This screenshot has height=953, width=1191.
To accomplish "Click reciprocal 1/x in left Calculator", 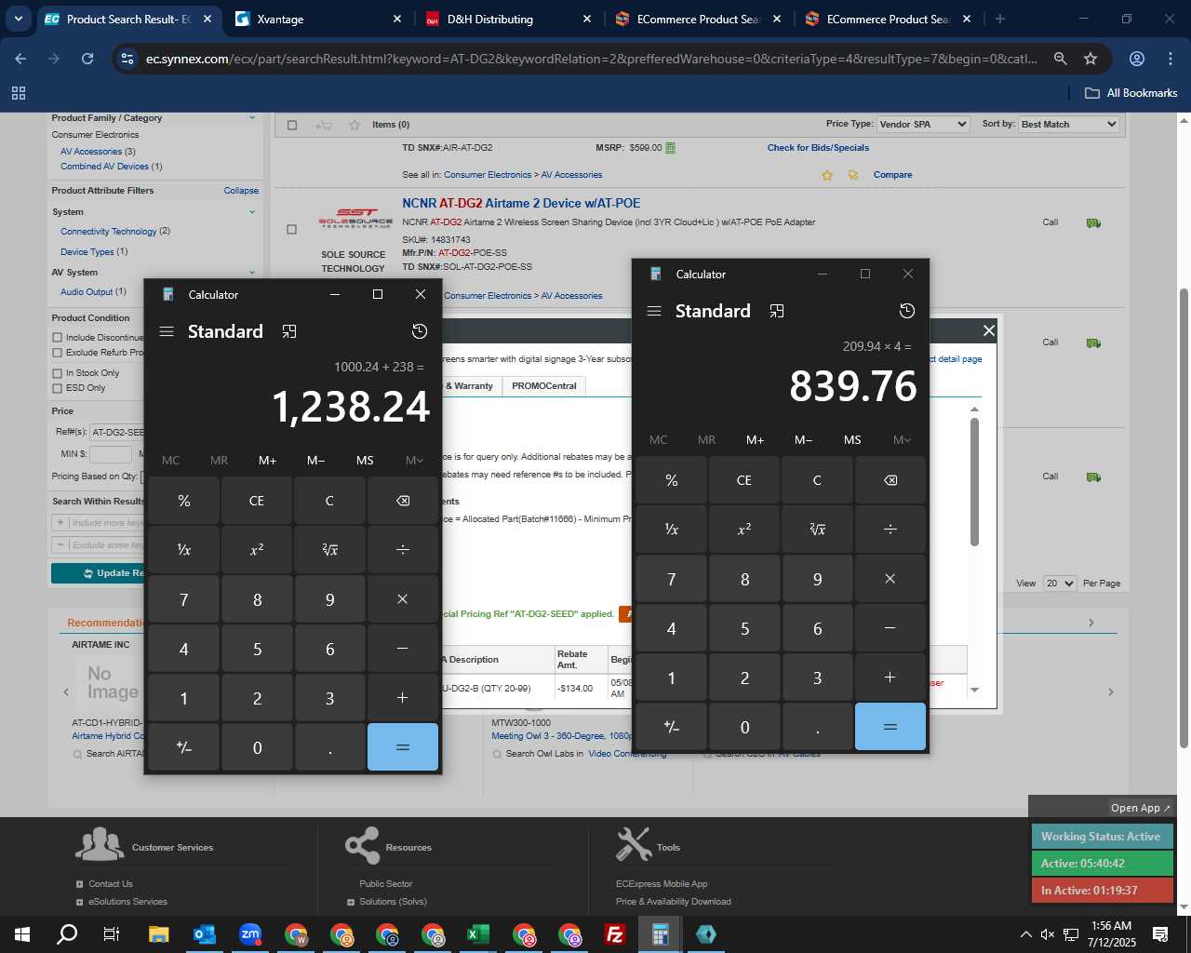I will point(184,550).
